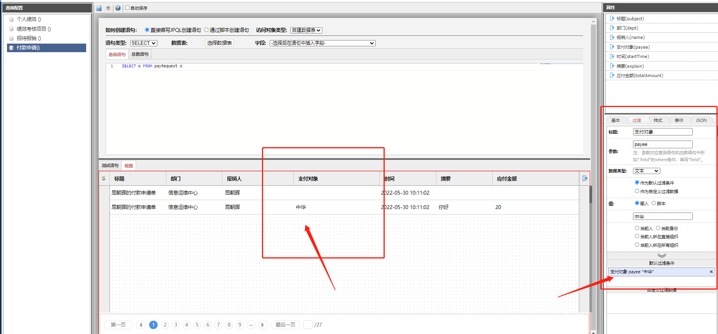The image size is (718, 334).
Task: Select the 输入 value radio button
Action: coord(637,203)
